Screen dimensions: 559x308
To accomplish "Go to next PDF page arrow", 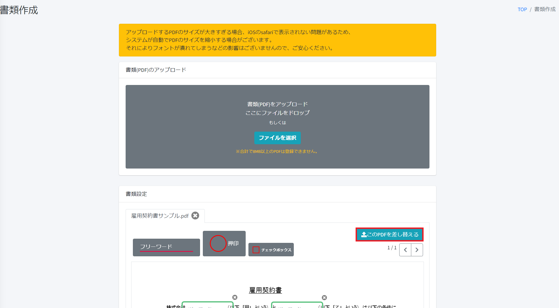I will coord(417,250).
